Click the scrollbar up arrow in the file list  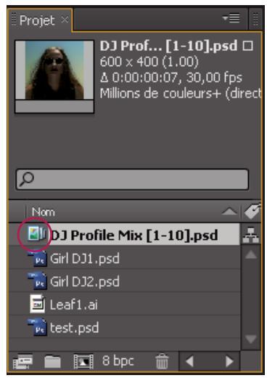(x=251, y=254)
